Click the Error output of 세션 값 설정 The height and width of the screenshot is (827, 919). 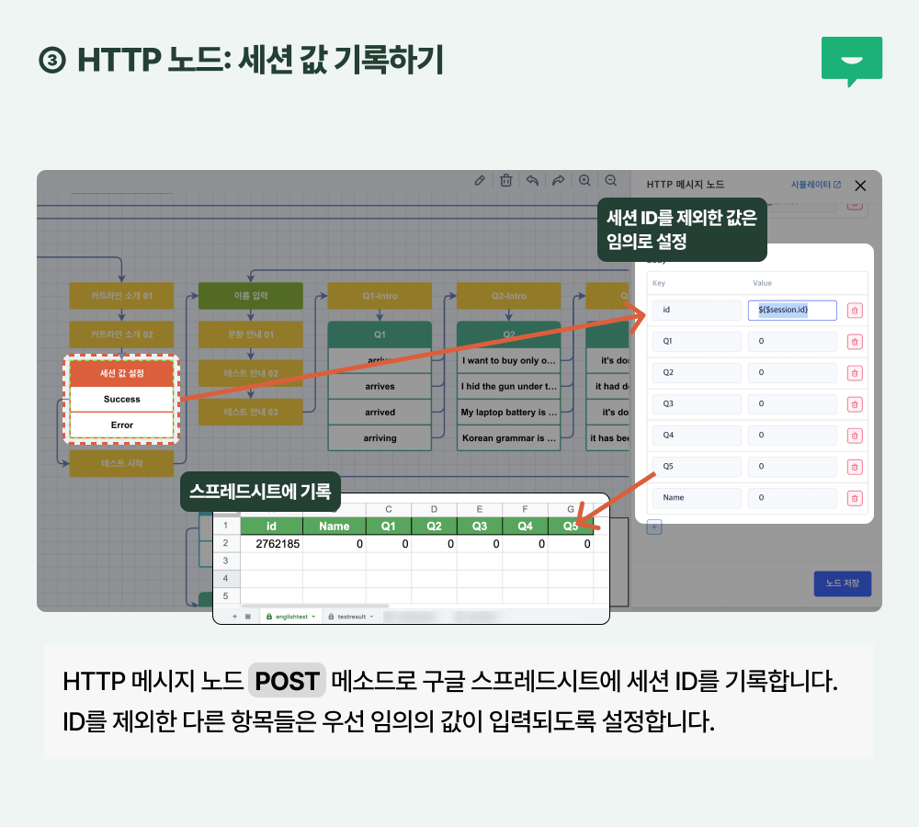tap(122, 425)
